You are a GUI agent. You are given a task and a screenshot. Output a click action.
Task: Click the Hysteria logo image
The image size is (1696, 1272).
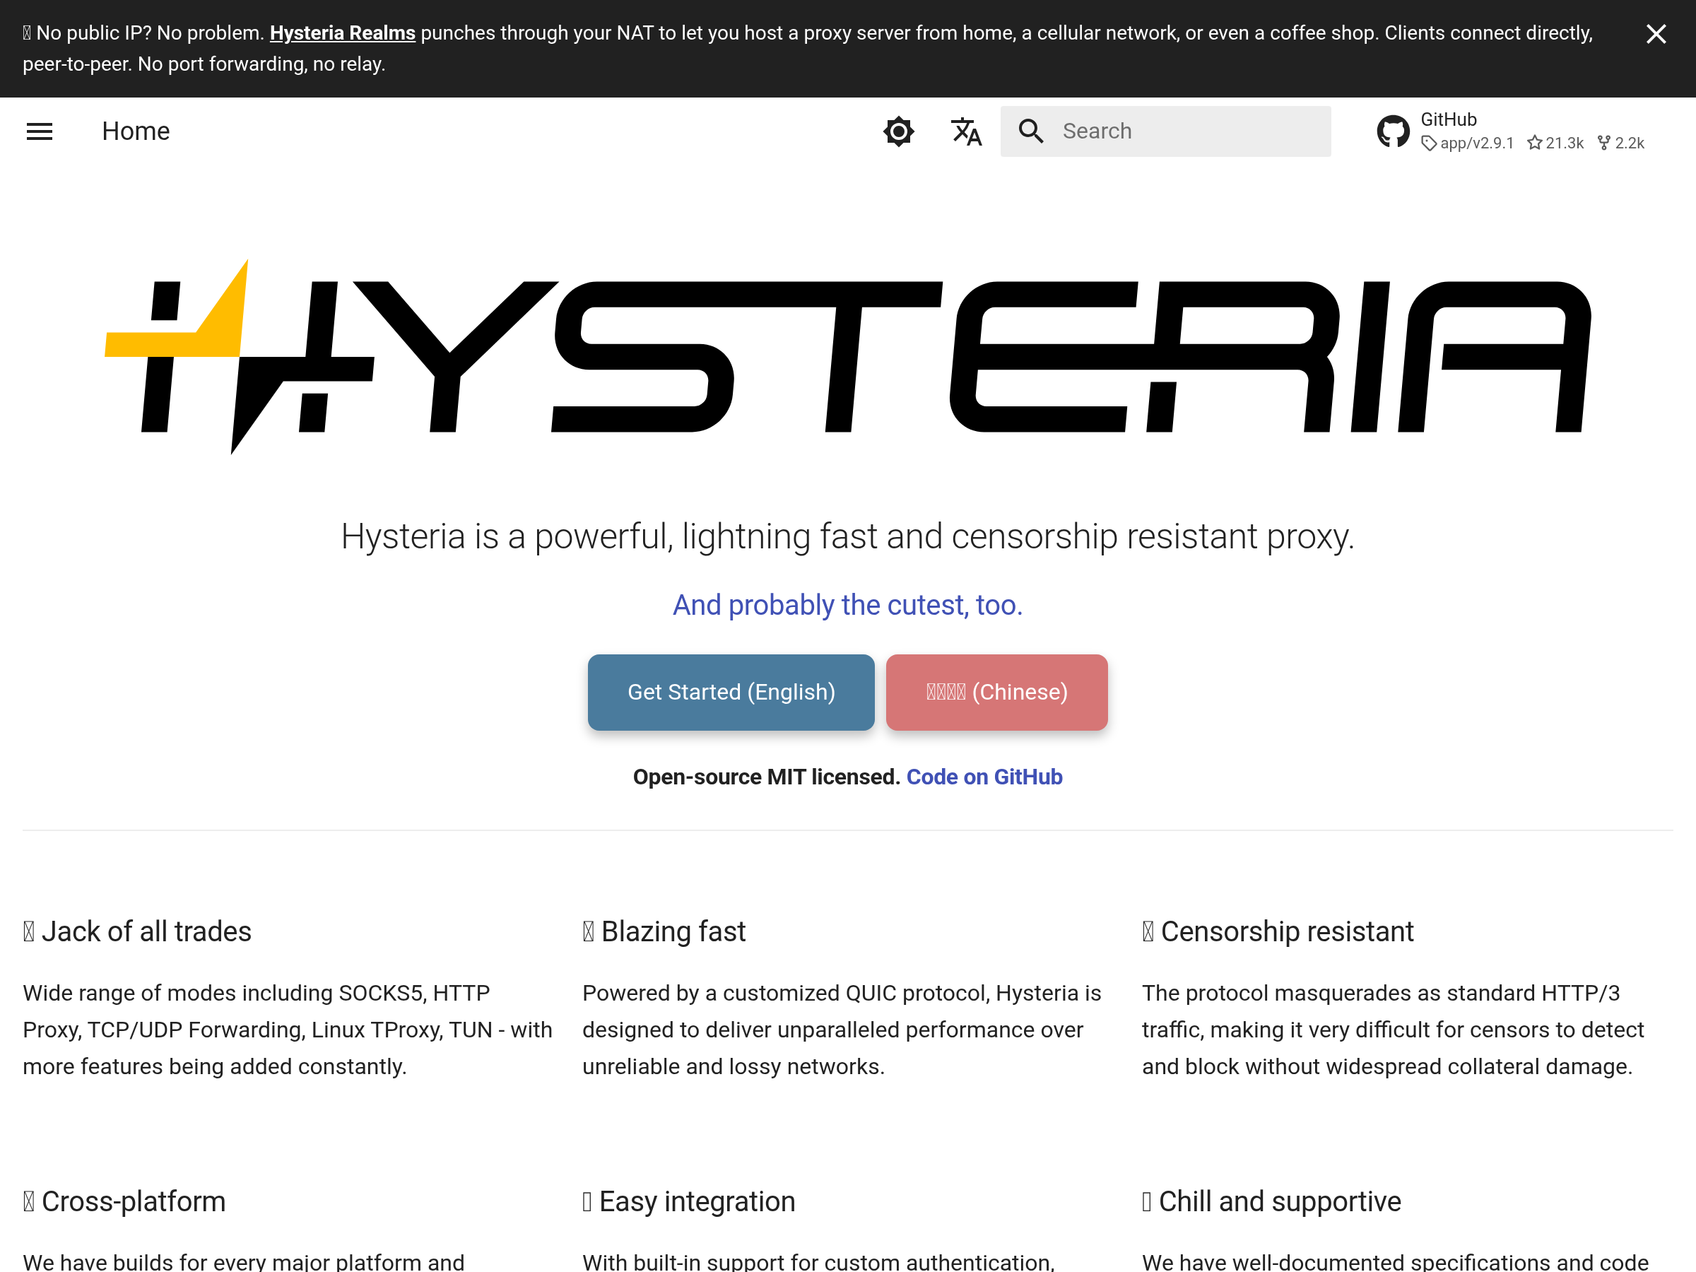[x=848, y=357]
